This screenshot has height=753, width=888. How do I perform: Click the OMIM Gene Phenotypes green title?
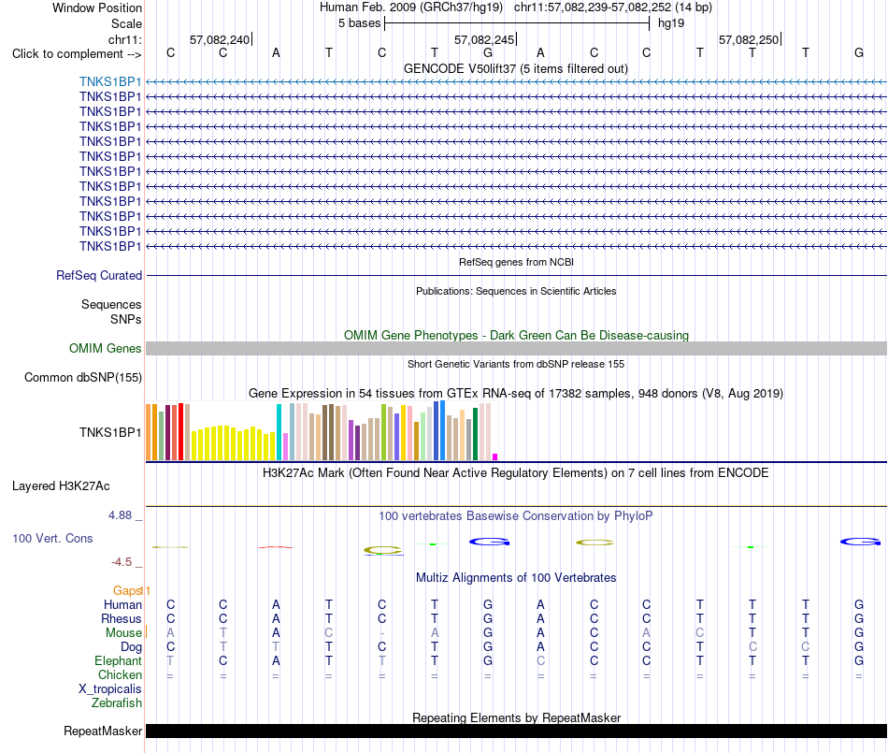[516, 336]
